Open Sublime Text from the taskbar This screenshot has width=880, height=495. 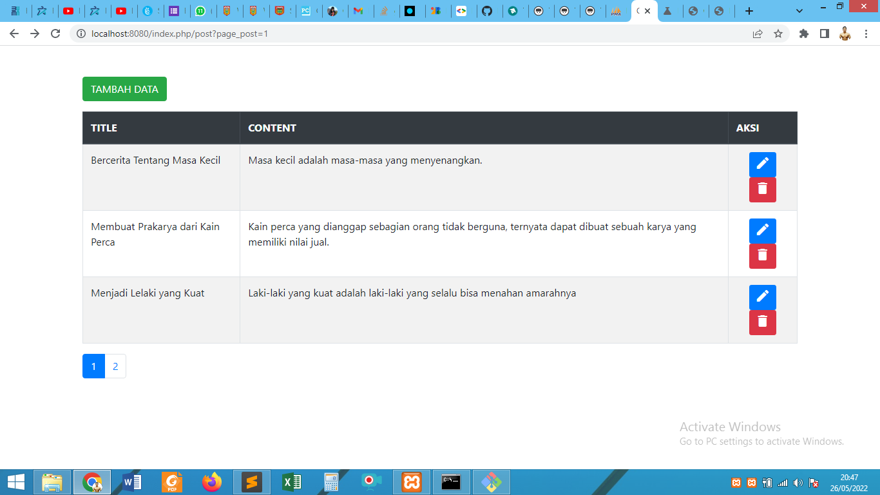coord(252,482)
